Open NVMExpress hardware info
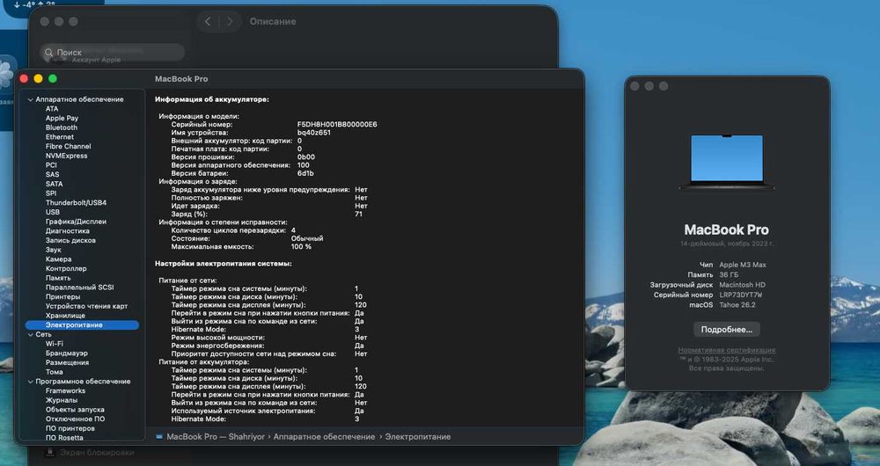Image resolution: width=880 pixels, height=466 pixels. (x=66, y=156)
